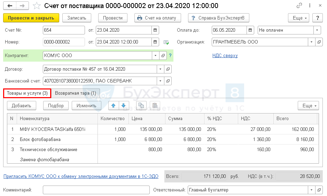Switch to Возвратная тара tab
This screenshot has width=327, height=196.
[76, 93]
